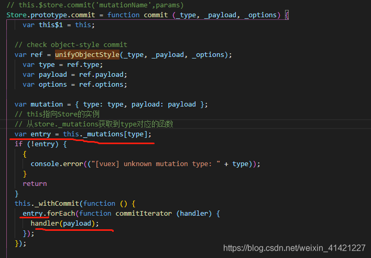Click the line 'var options = ref.options;'
The width and height of the screenshot is (371, 258).
pyautogui.click(x=75, y=85)
